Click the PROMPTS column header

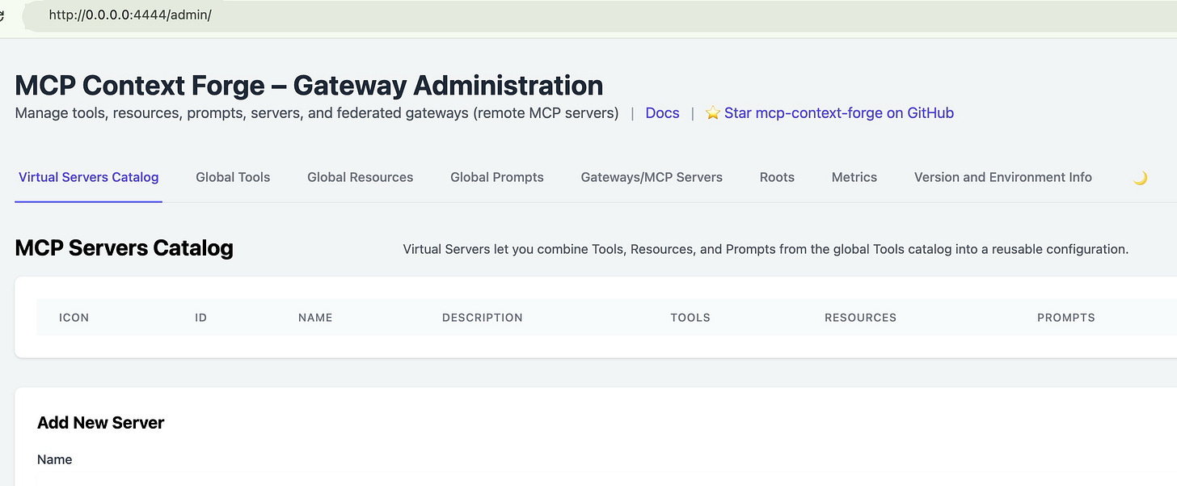coord(1066,318)
